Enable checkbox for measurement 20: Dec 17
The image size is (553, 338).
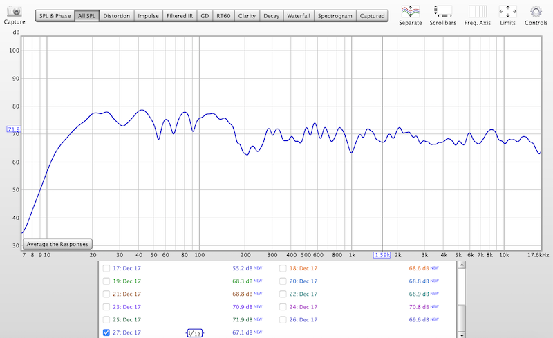[x=283, y=281]
